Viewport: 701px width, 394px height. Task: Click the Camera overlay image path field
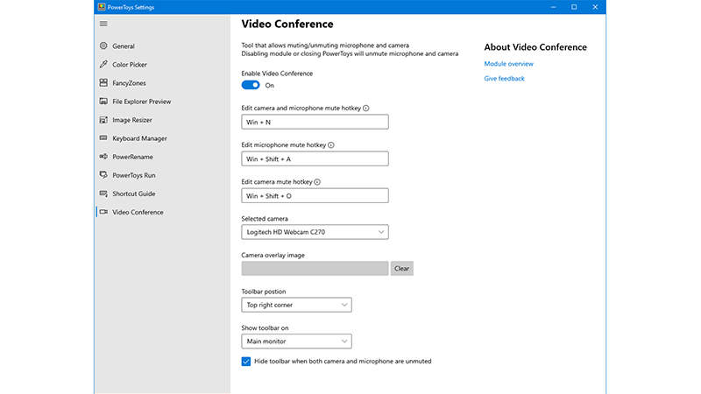click(315, 269)
